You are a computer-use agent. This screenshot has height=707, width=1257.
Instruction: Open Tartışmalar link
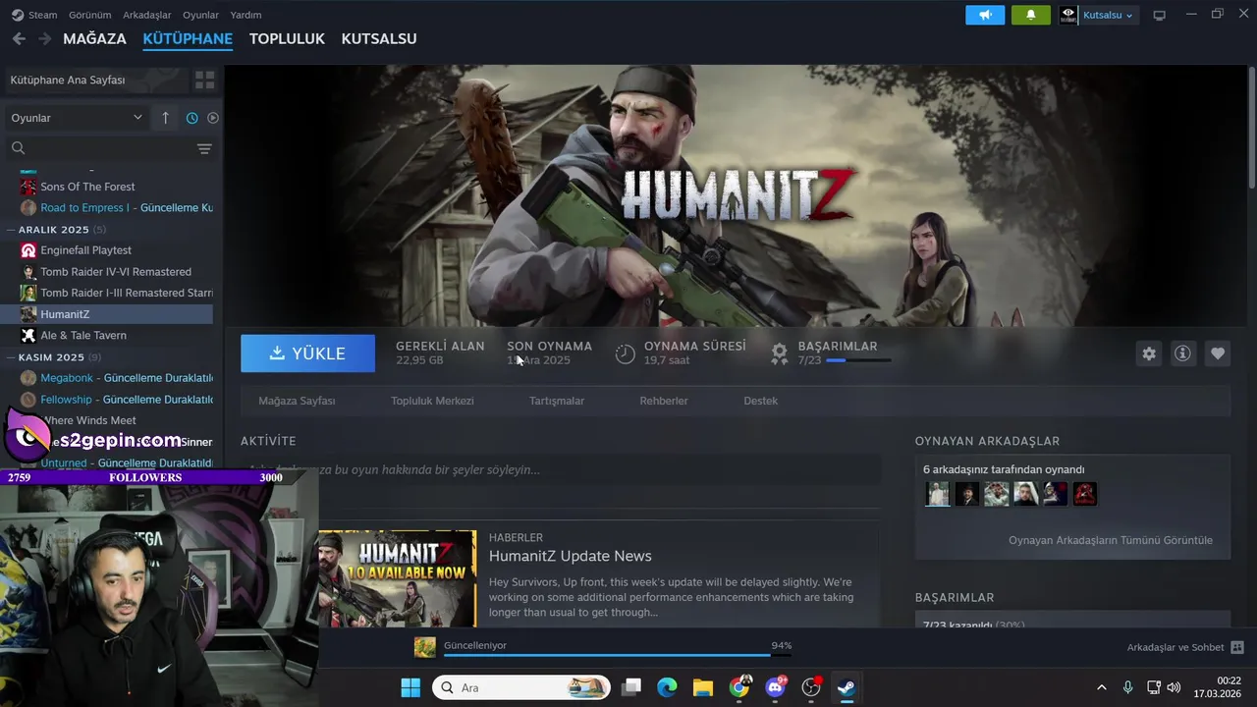click(557, 401)
